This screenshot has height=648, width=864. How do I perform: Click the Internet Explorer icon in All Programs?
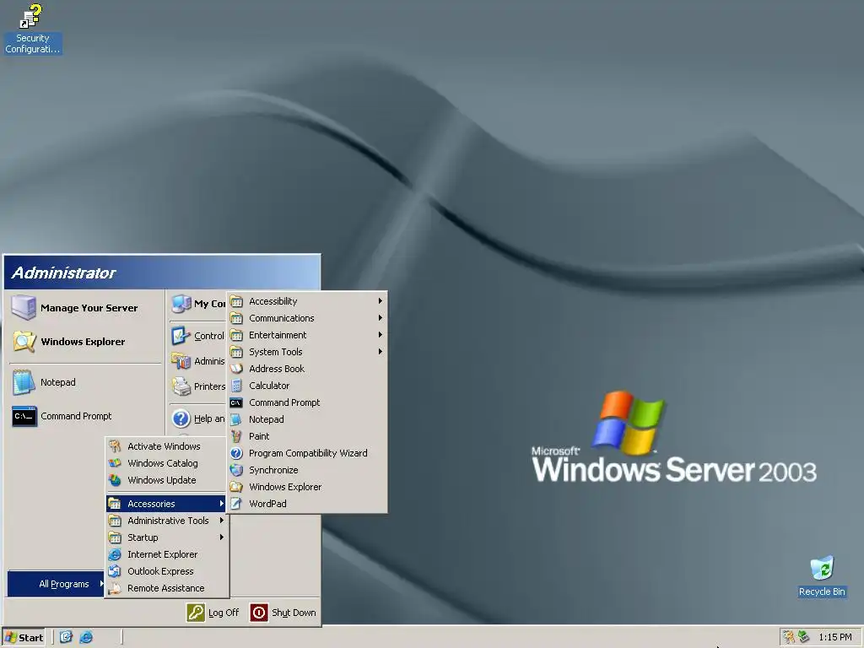click(115, 554)
